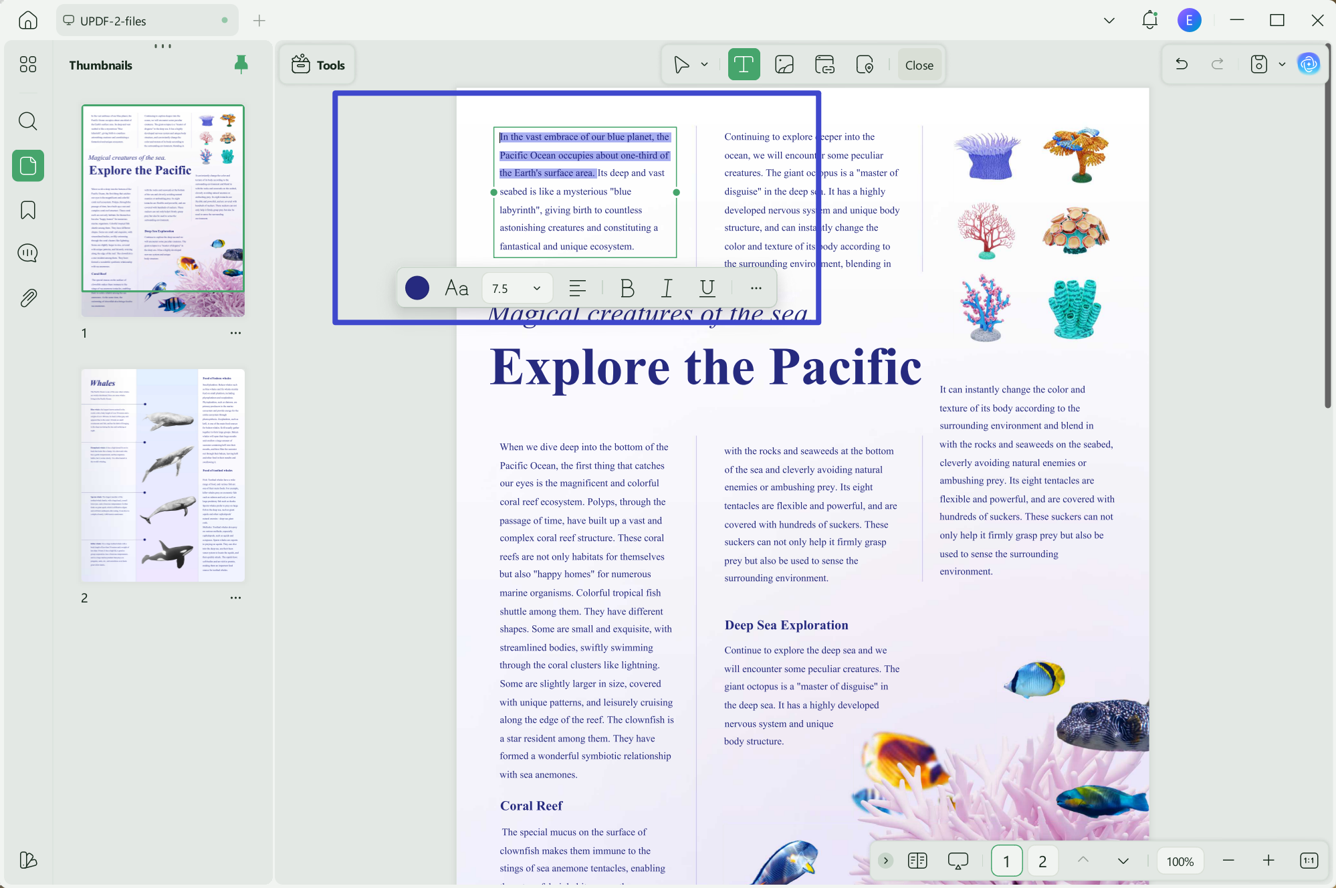Toggle the Text edit tool
This screenshot has width=1336, height=888.
pyautogui.click(x=744, y=65)
